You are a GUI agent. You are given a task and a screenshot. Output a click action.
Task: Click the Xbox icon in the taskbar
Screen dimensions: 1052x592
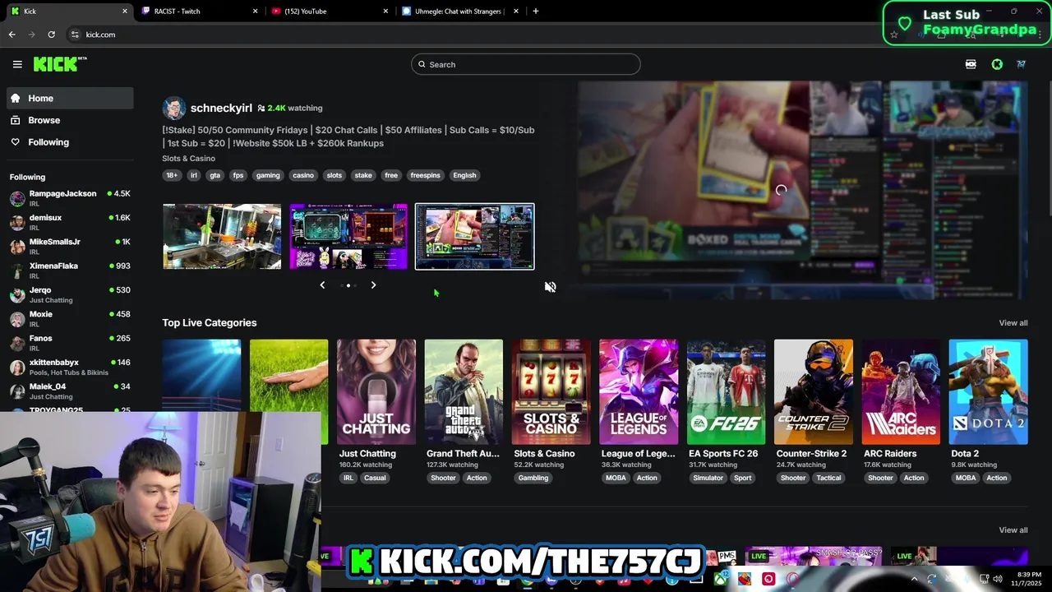pos(720,579)
